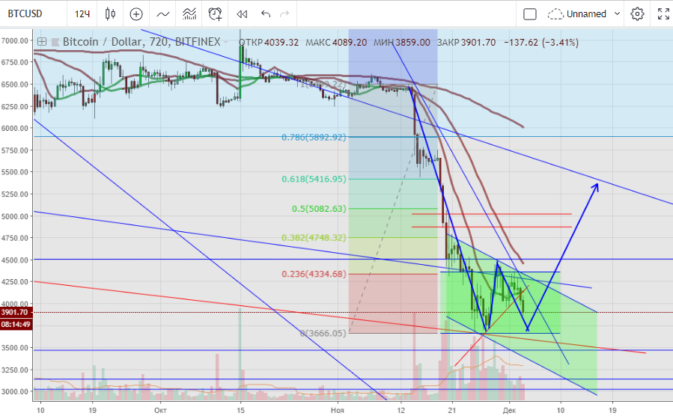Expand the Unnamed layout dropdown arrow
Viewport: 673px width, 416px height.
(x=617, y=13)
